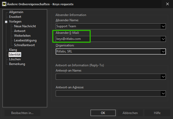The height and width of the screenshot is (119, 173).
Task: Open the Erweitert settings page
Action: tap(15, 17)
